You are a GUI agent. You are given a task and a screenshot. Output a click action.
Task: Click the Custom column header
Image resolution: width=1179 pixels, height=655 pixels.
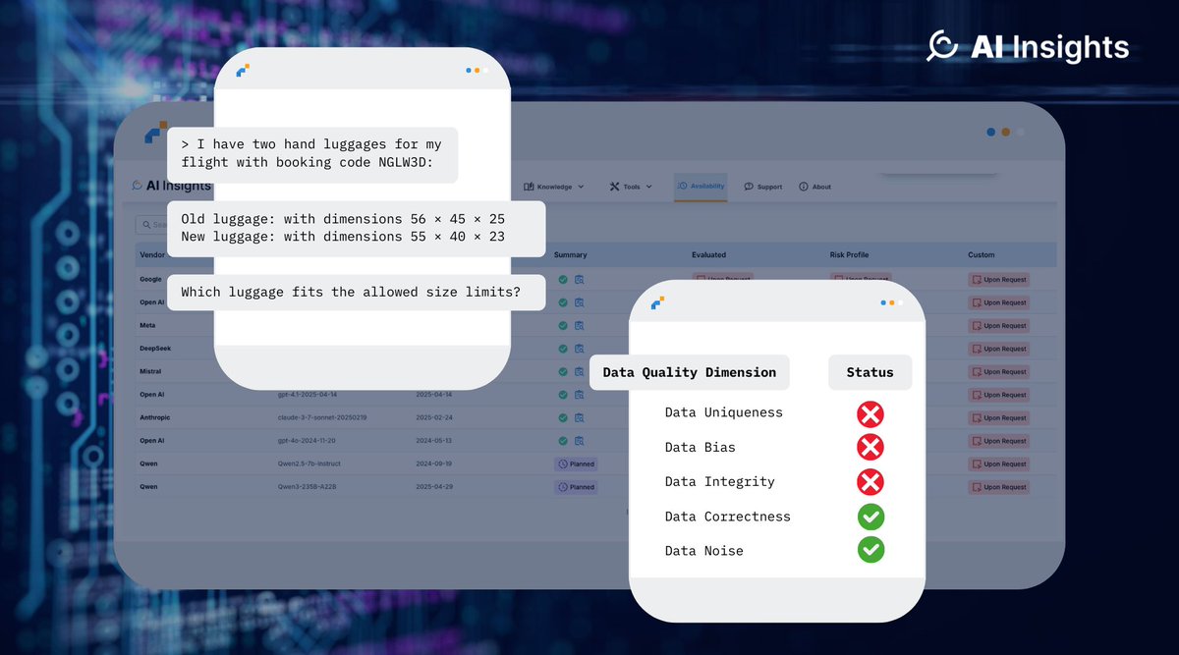[982, 255]
